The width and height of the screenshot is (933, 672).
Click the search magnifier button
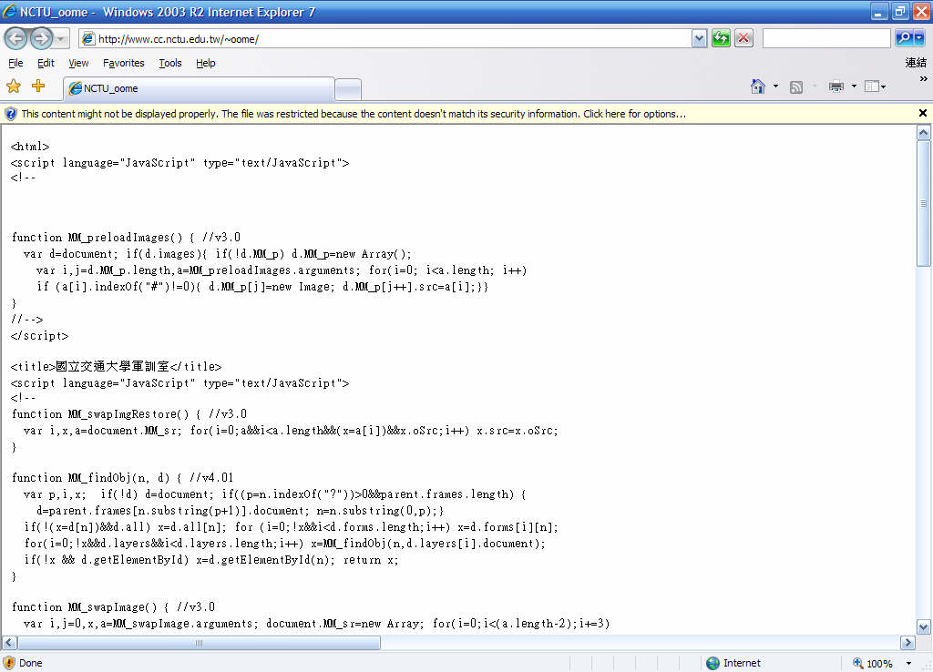click(903, 38)
